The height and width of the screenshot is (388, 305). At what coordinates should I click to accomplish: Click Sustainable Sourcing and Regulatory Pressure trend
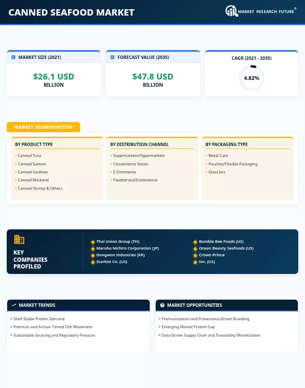pos(54,335)
